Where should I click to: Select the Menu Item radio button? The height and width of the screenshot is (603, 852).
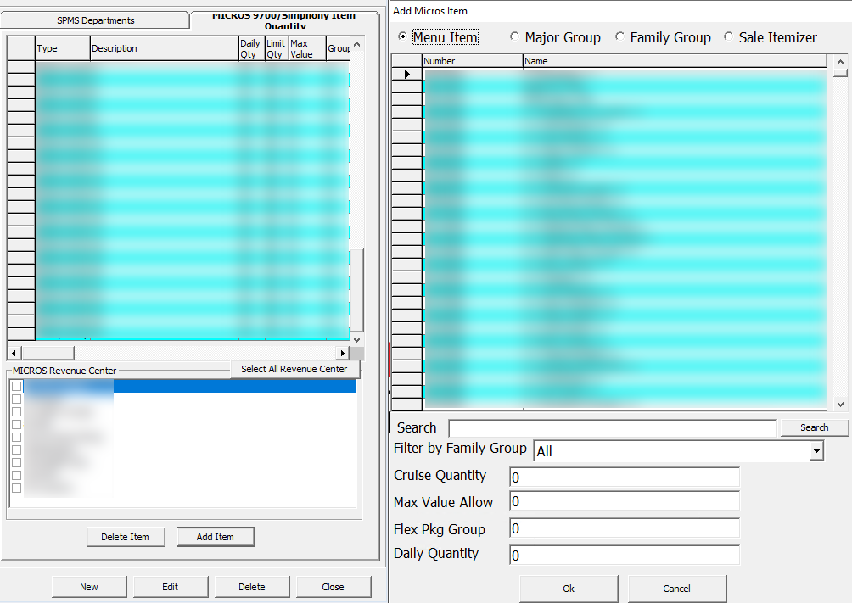tap(401, 37)
